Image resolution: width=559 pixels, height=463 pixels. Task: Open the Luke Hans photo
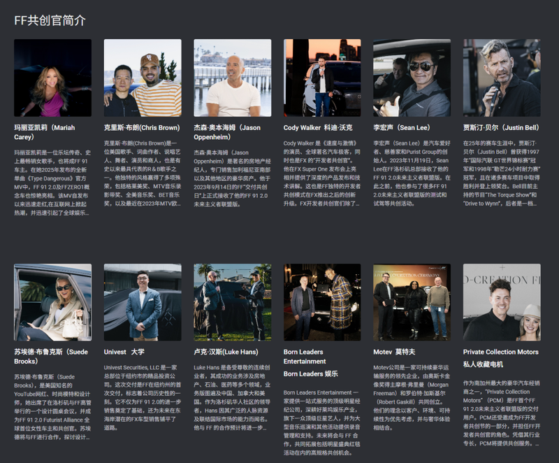(x=233, y=302)
